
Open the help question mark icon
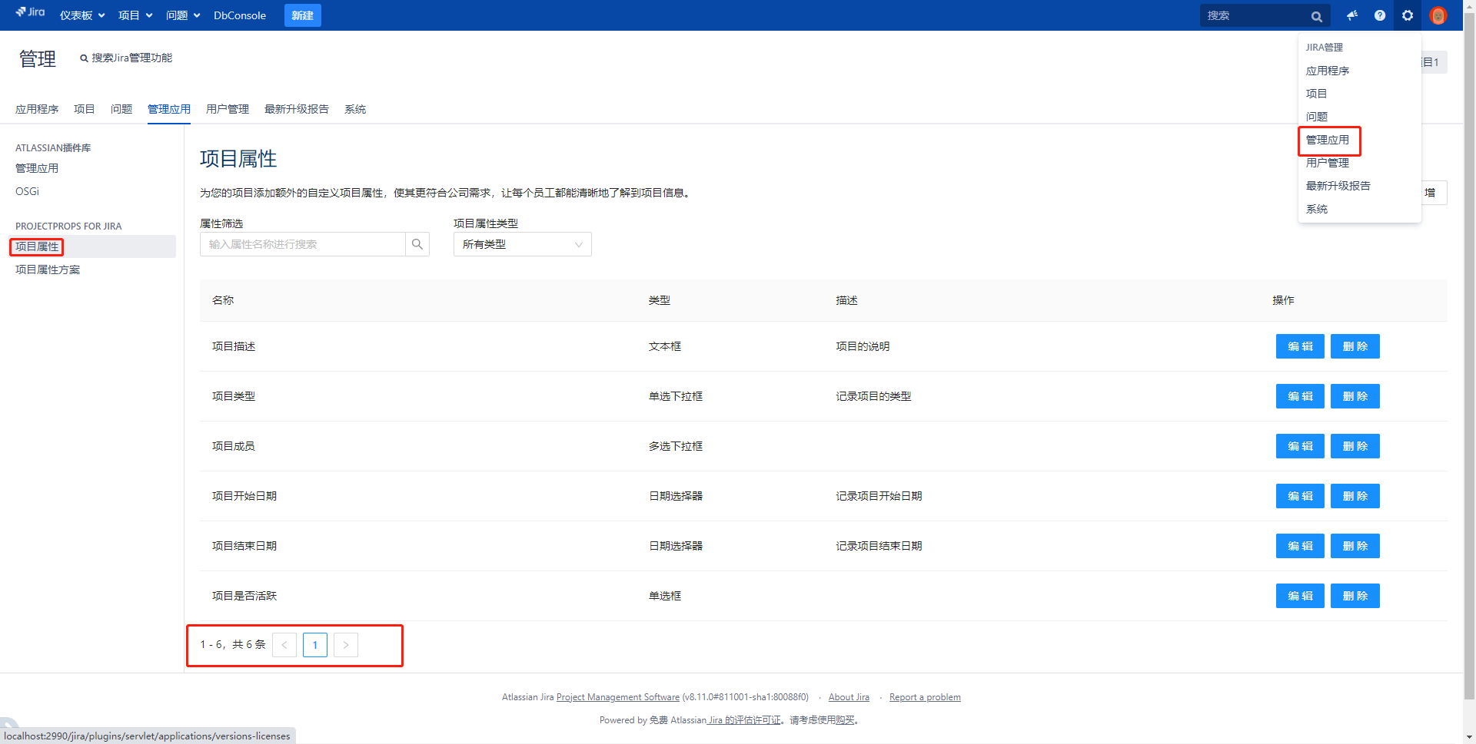click(1380, 15)
